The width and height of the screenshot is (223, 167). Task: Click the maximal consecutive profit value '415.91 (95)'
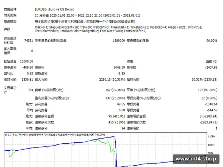click(x=117, y=122)
